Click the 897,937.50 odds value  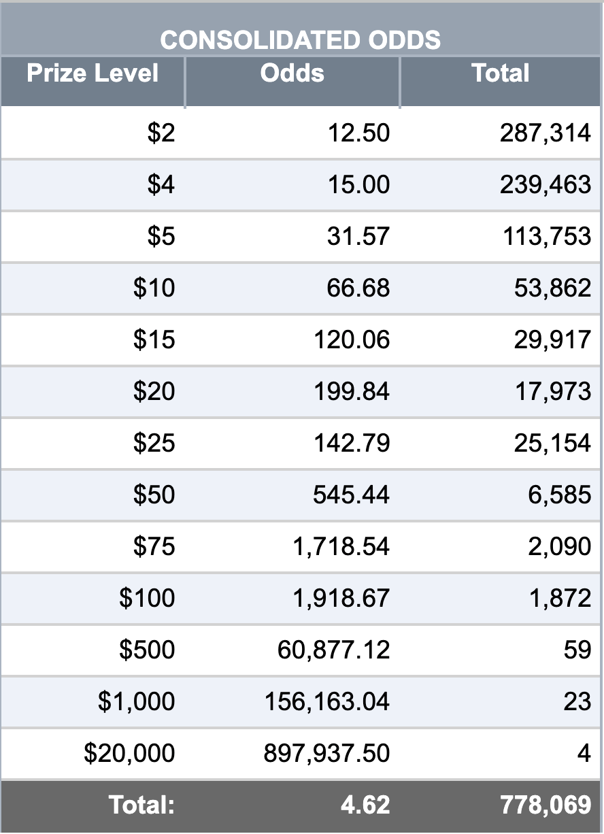tap(327, 754)
